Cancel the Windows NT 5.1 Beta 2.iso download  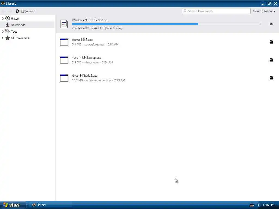coord(271,24)
